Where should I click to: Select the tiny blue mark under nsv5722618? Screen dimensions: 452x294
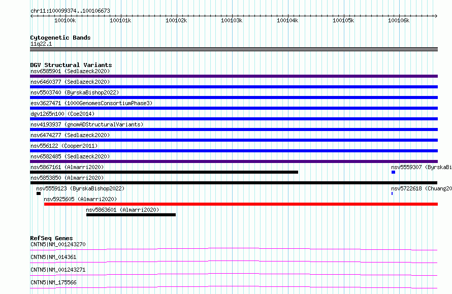(x=392, y=193)
